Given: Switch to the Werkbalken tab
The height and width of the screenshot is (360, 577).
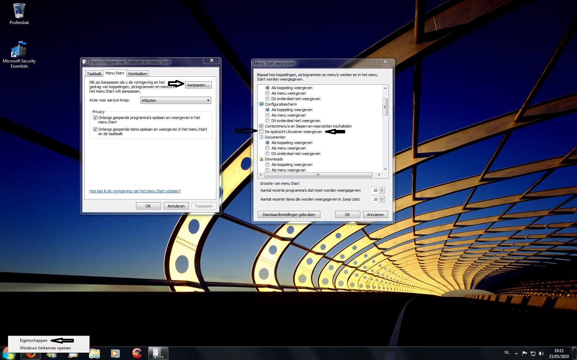Looking at the screenshot, I should coord(137,74).
